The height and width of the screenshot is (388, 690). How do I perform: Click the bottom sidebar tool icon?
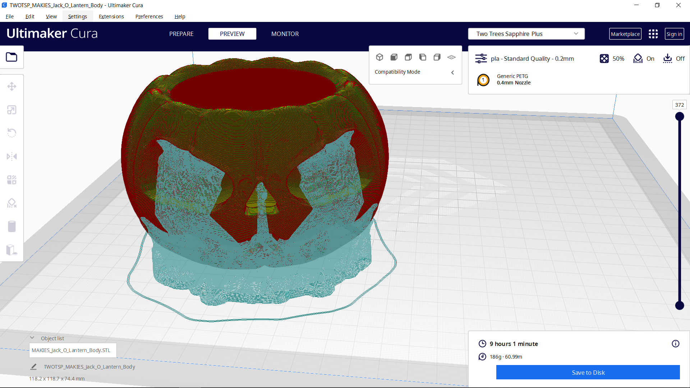[x=11, y=250]
